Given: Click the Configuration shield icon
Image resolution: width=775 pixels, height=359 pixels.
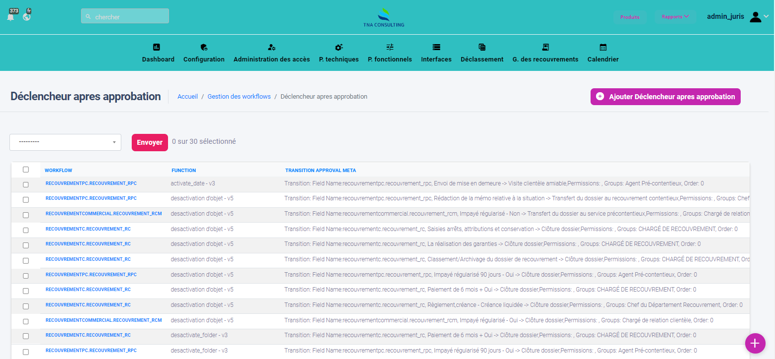Looking at the screenshot, I should click(204, 47).
